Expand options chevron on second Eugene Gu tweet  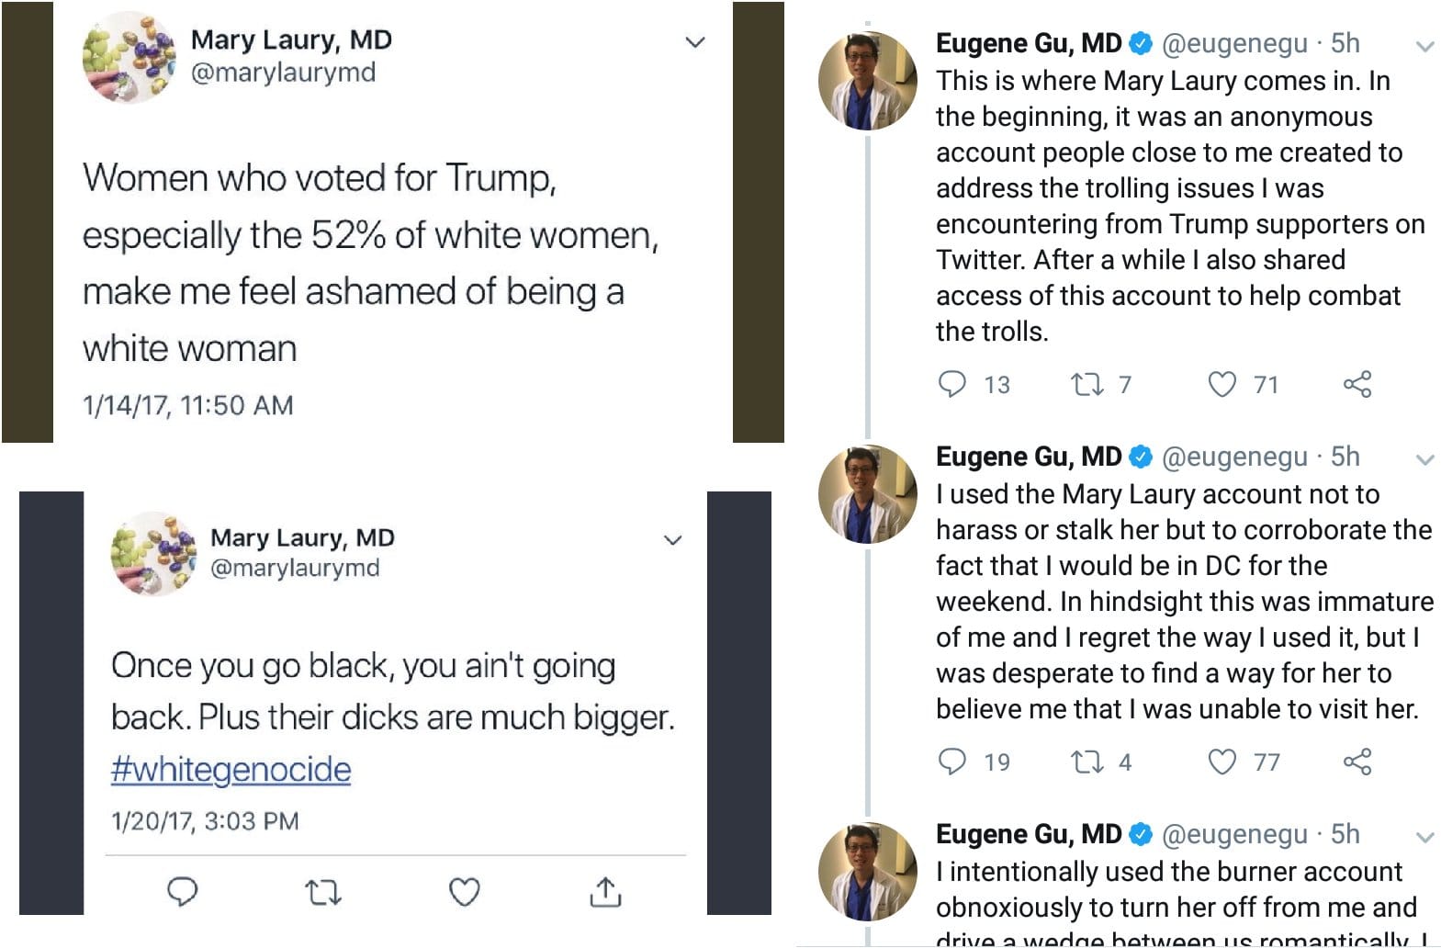pos(1424,459)
